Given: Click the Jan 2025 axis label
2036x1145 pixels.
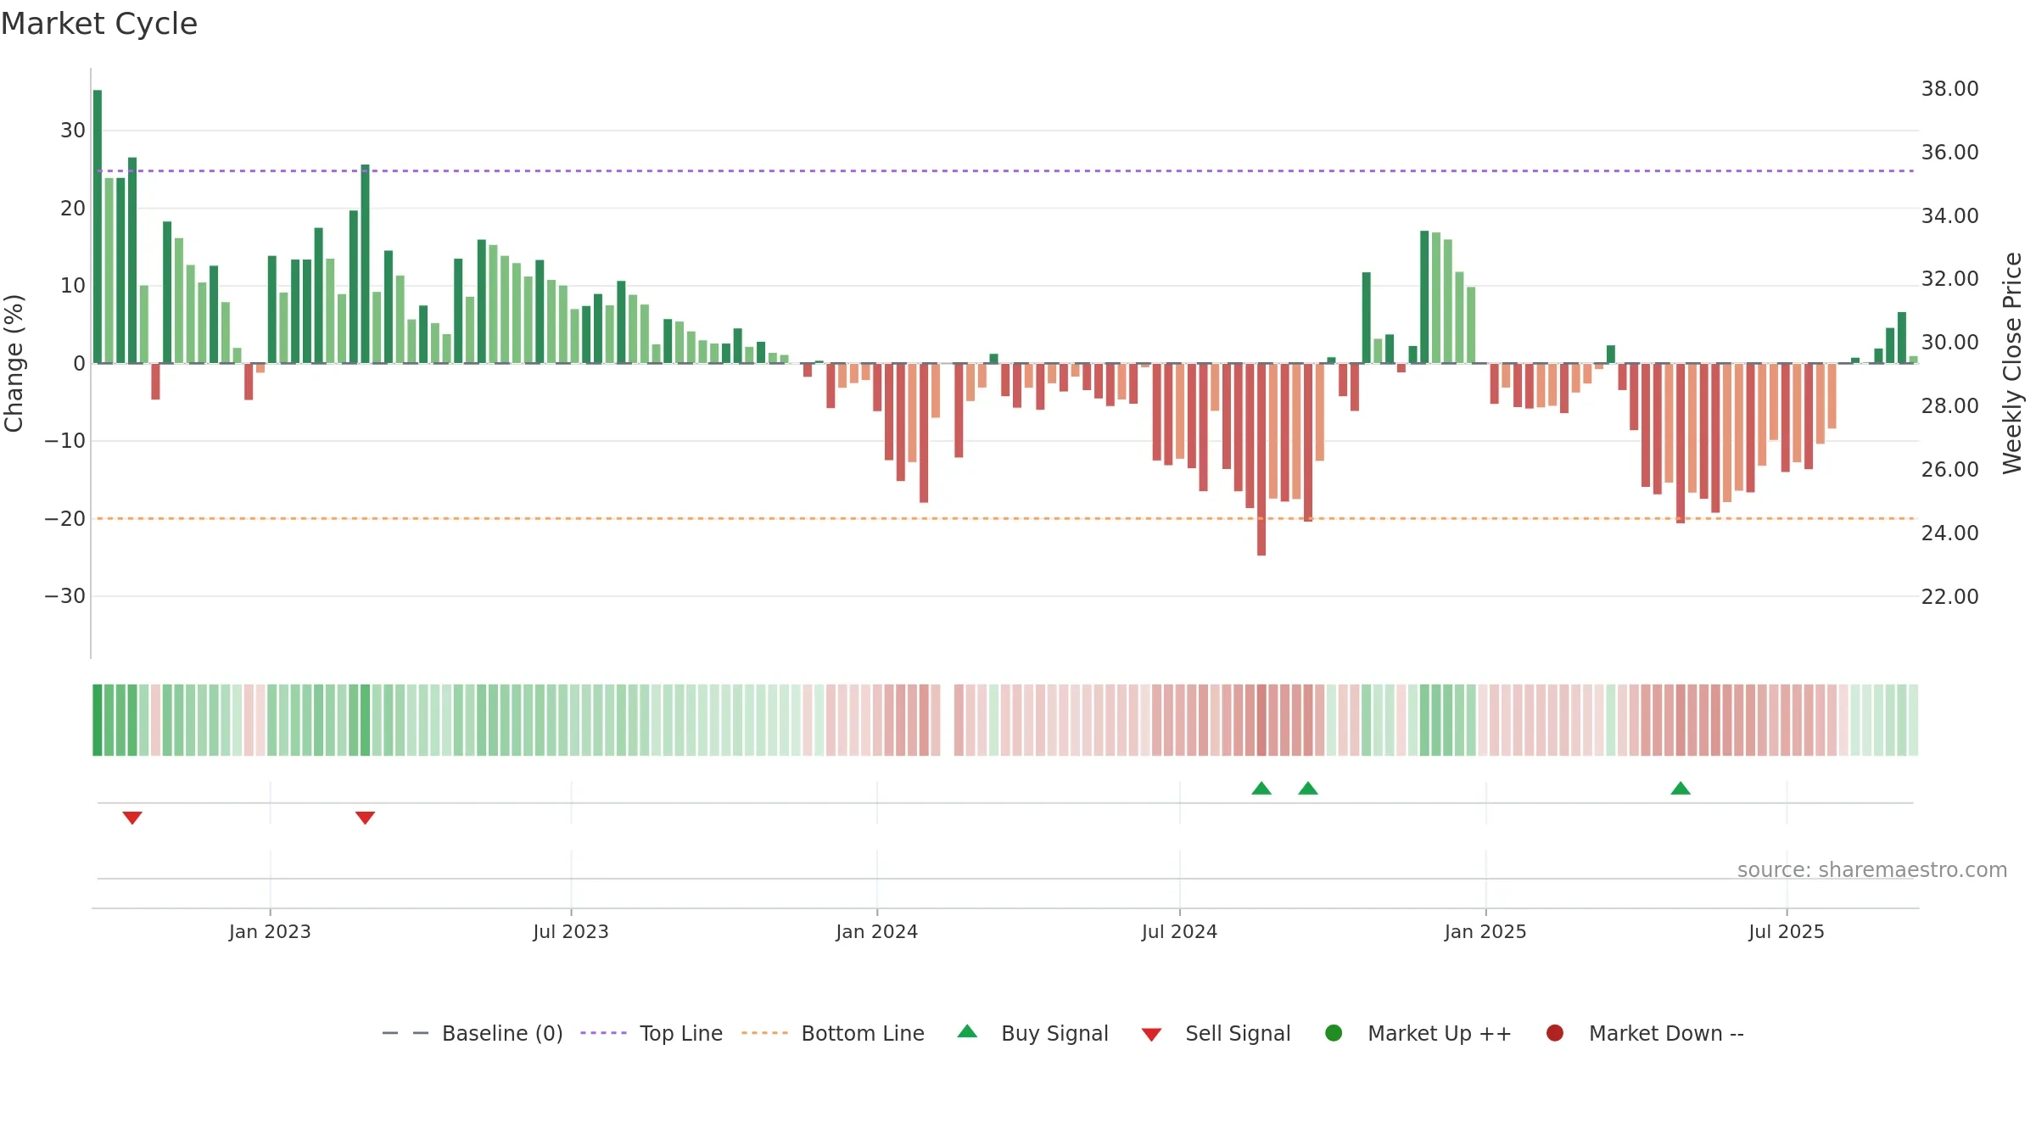Looking at the screenshot, I should pyautogui.click(x=1485, y=931).
